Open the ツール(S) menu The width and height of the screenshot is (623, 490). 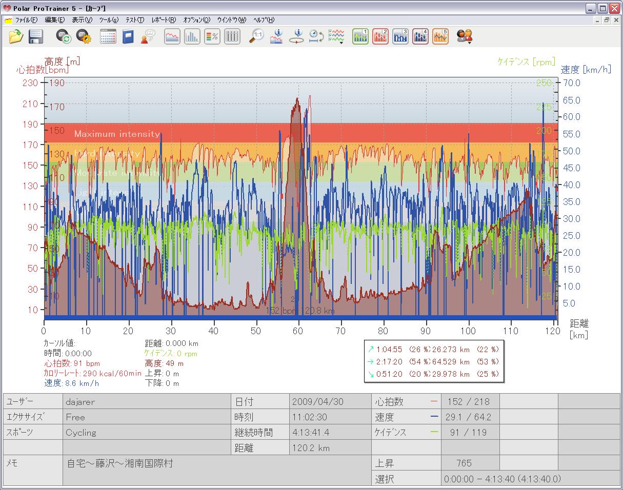pos(109,20)
